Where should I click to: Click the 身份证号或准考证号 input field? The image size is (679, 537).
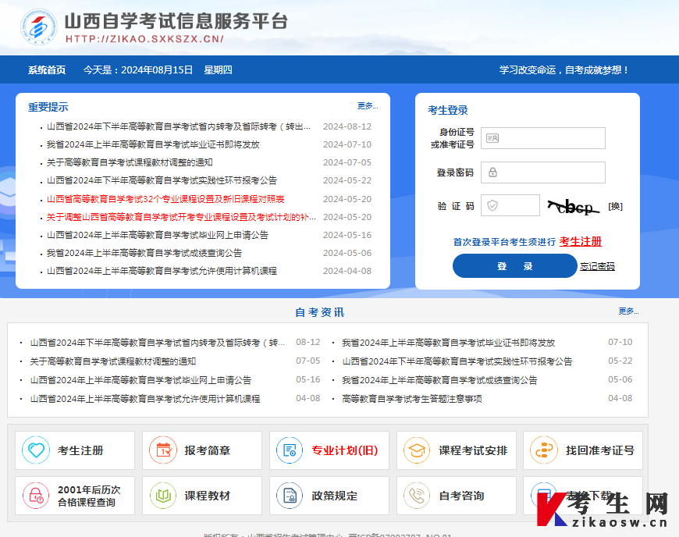[542, 137]
